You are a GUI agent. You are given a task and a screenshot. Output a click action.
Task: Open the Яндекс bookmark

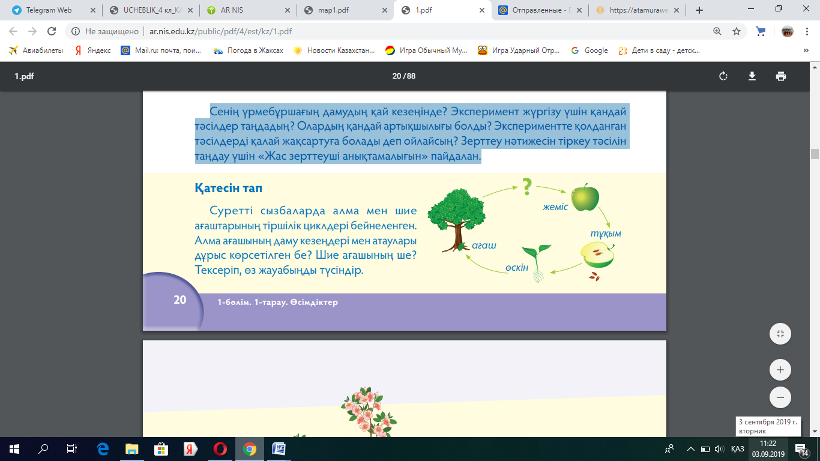[x=92, y=51]
